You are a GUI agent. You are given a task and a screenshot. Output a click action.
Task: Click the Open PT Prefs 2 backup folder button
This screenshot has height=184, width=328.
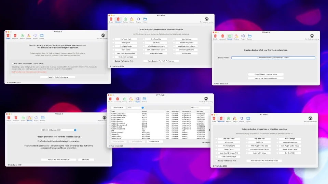(266, 74)
